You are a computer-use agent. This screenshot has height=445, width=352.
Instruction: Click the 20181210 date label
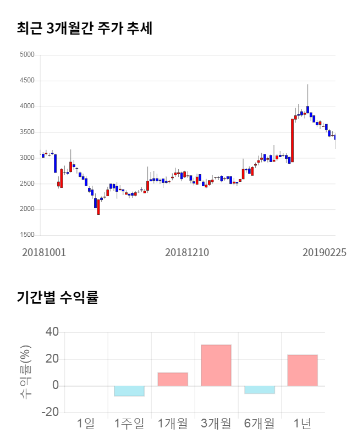tap(187, 252)
